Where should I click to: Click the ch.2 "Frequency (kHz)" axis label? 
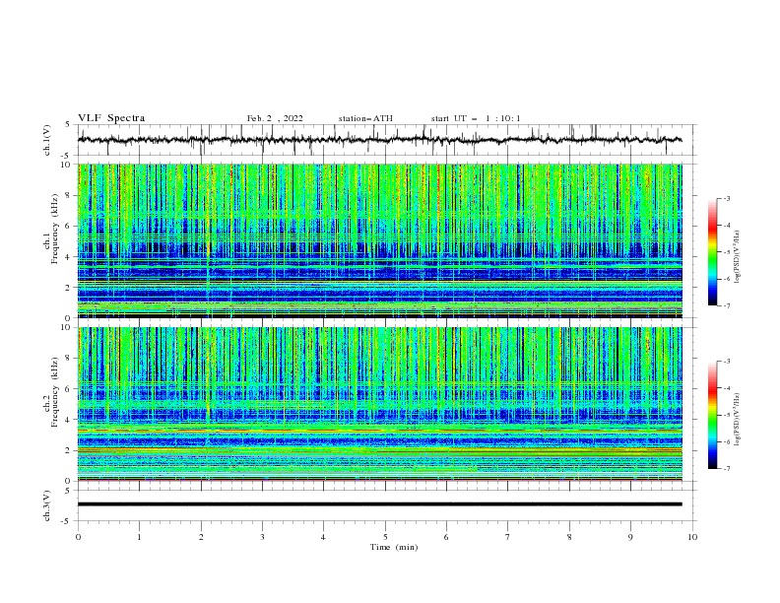click(54, 391)
